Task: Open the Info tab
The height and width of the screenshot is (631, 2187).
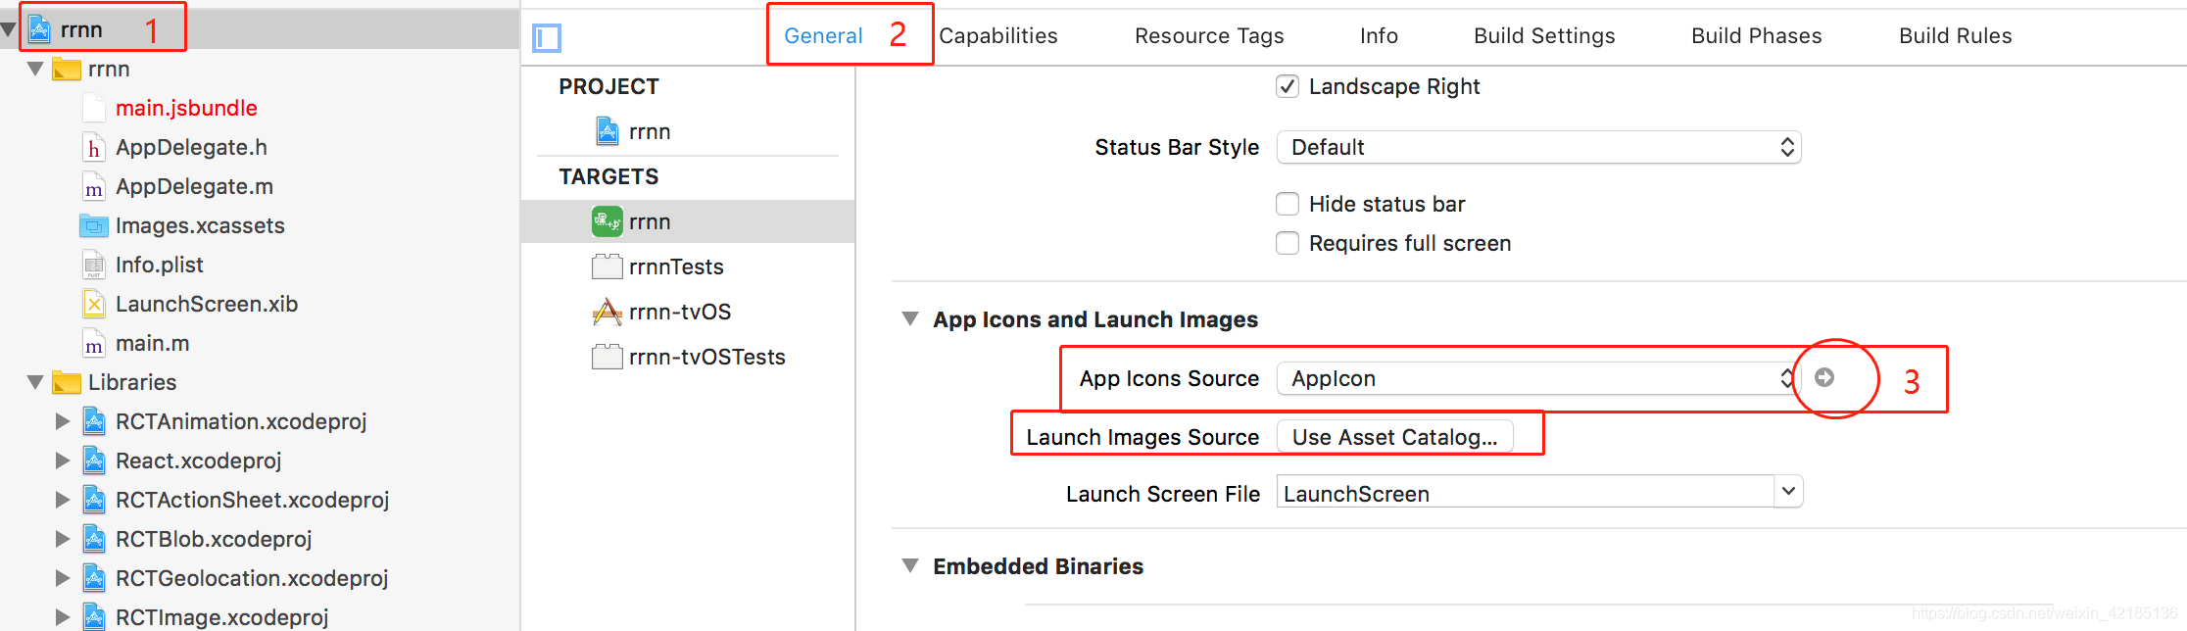Action: point(1379,36)
